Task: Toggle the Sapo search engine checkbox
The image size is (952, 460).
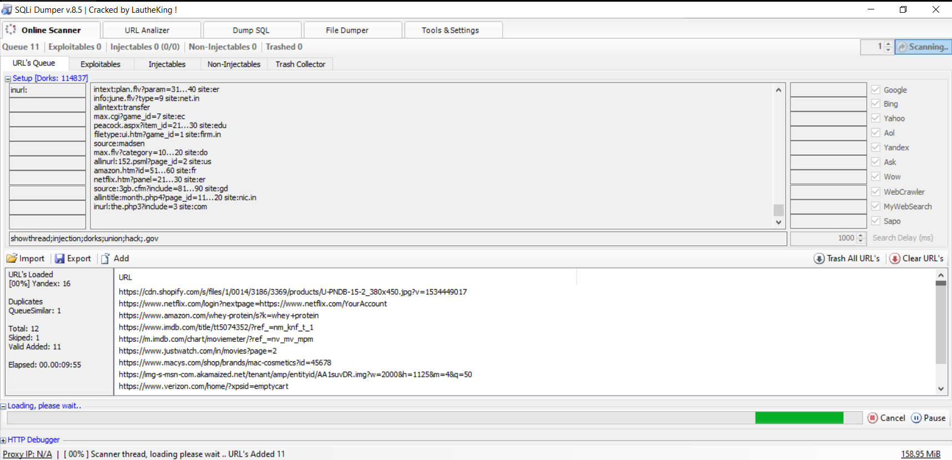Action: pyautogui.click(x=875, y=220)
